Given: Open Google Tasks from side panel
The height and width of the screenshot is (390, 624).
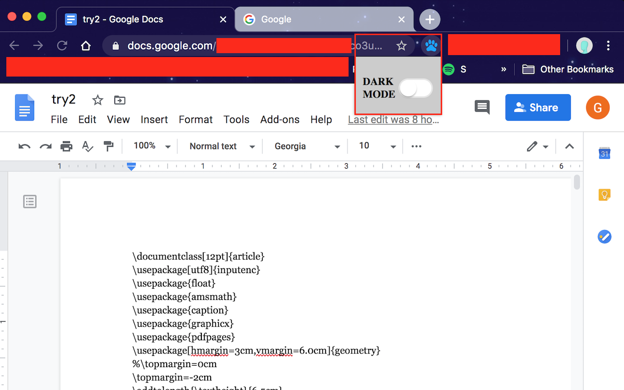Looking at the screenshot, I should click(x=604, y=236).
